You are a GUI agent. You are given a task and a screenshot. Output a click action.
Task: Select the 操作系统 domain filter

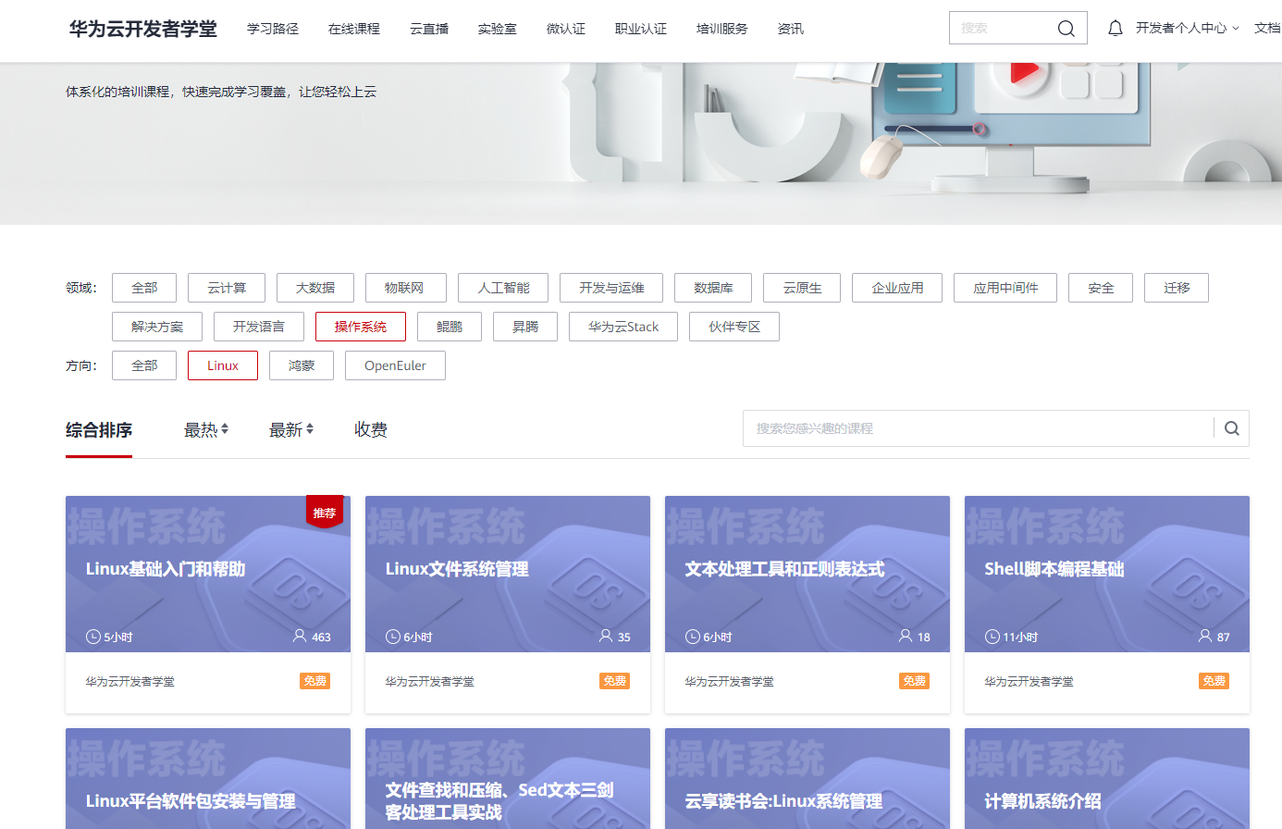pos(361,327)
